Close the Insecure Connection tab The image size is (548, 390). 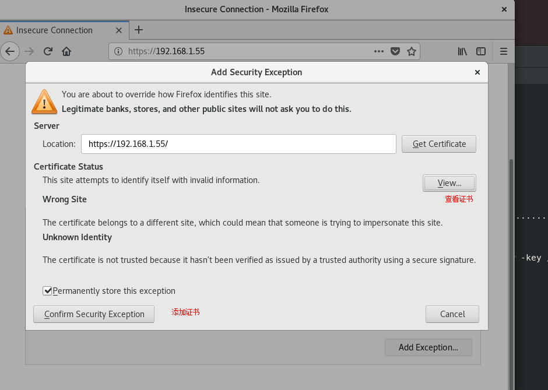(x=119, y=30)
